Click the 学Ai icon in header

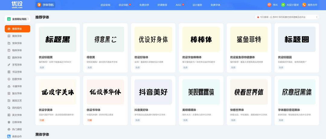pos(269,5)
